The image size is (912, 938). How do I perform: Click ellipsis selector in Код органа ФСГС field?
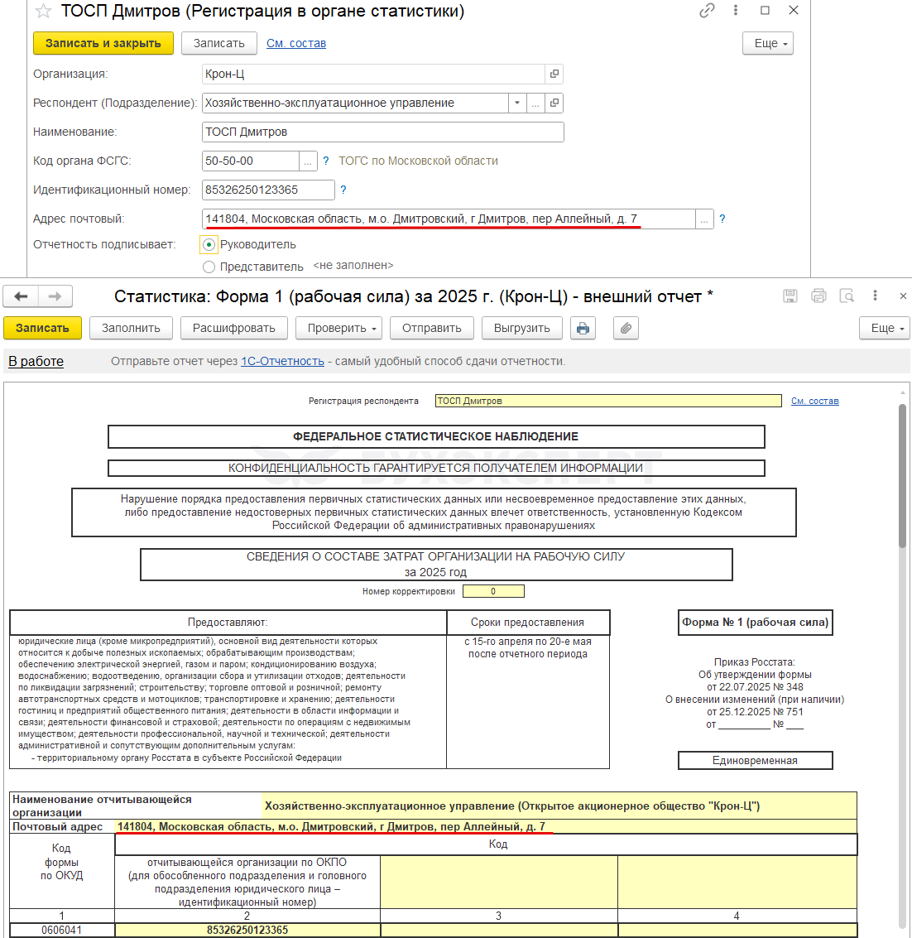[x=307, y=161]
